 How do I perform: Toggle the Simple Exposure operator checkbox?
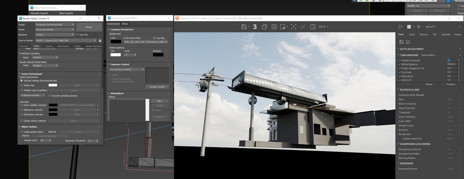point(399,60)
